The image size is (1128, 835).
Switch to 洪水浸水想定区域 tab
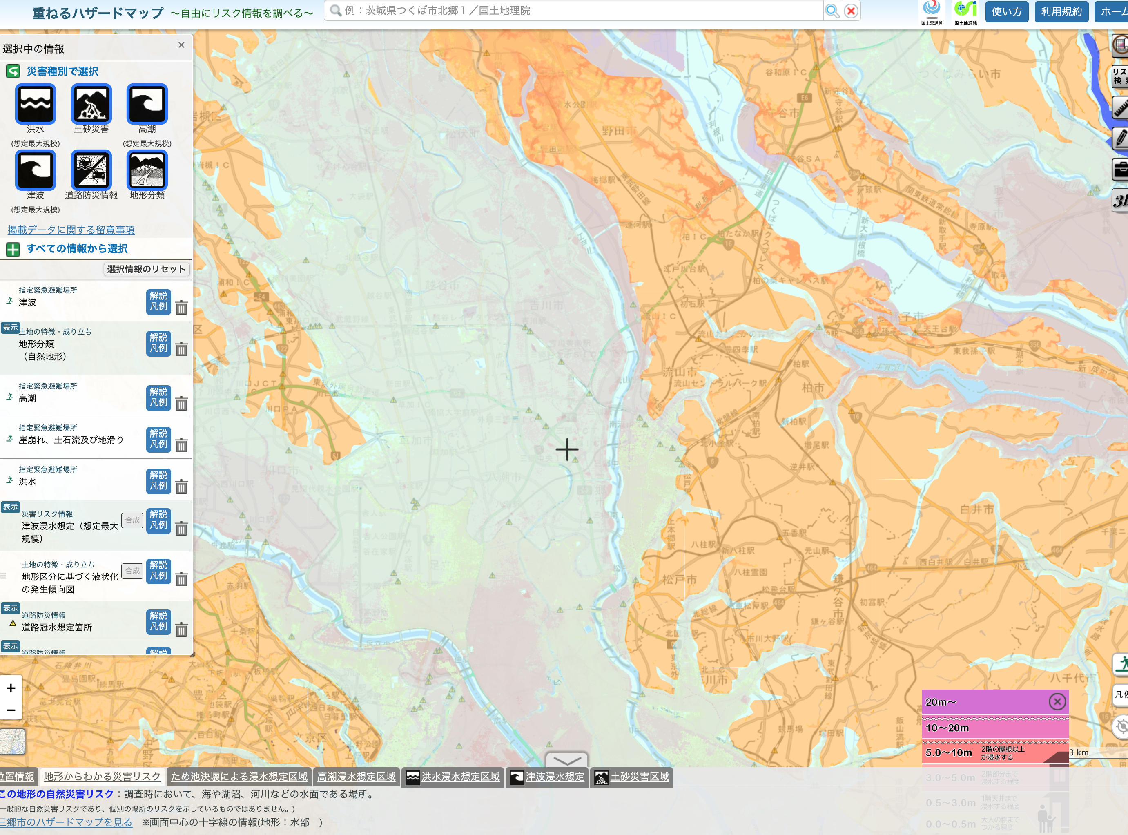[x=453, y=777]
